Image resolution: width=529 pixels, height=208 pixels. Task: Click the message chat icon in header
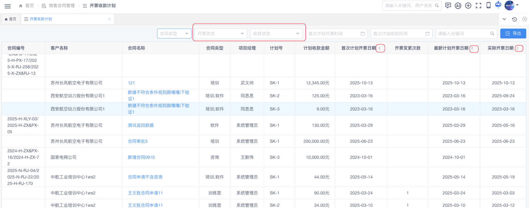coord(448,6)
